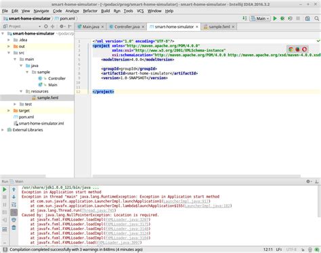321x253 pixels.
Task: Open pom.xml preview in Chrome browser
Action: pyautogui.click(x=291, y=49)
